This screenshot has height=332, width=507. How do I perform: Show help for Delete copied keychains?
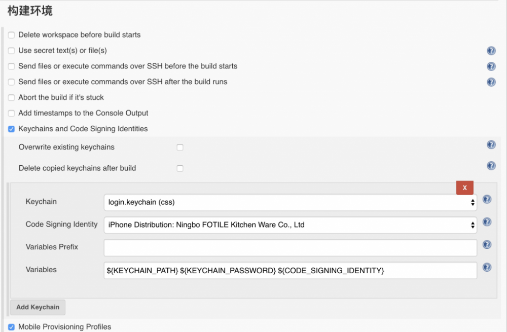(491, 166)
